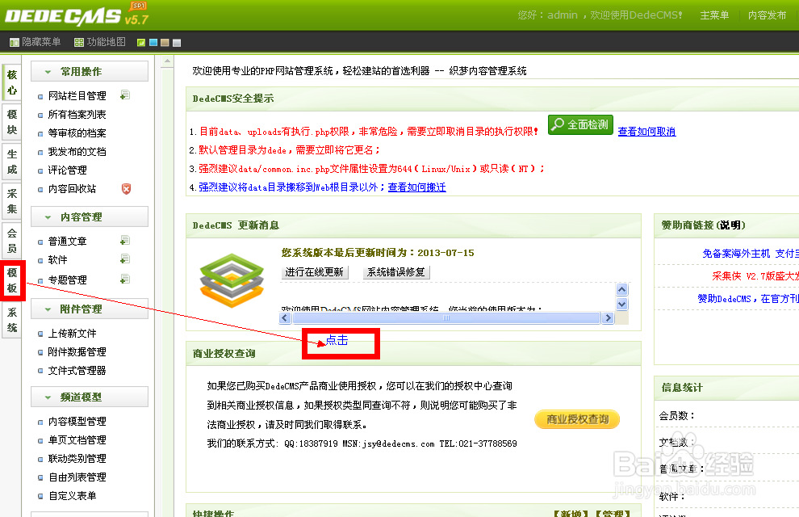Open 主菜单 in the top bar
Screen dimensions: 799x517
tap(714, 15)
